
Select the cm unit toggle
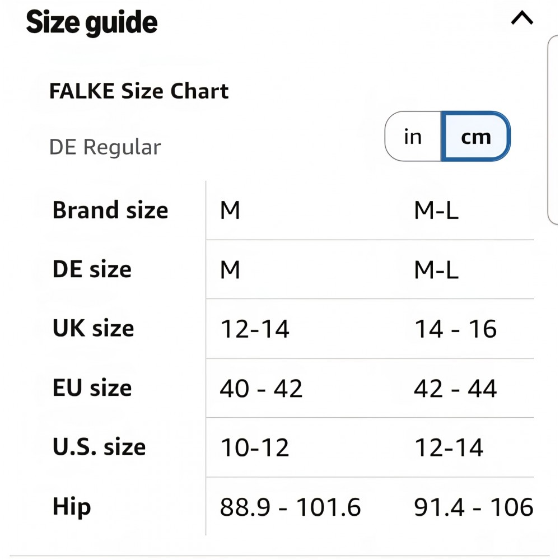pyautogui.click(x=475, y=137)
